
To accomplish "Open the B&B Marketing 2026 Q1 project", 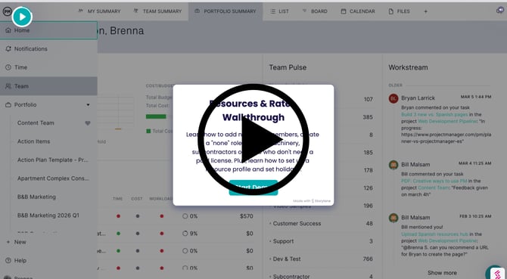I will [48, 215].
